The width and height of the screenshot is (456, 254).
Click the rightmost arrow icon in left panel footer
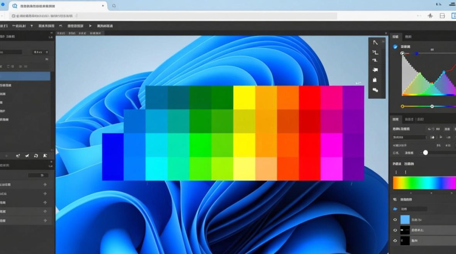tap(45, 156)
